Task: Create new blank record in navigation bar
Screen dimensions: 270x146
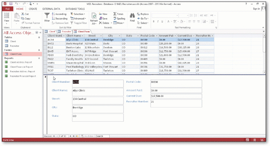Action: click(77, 136)
